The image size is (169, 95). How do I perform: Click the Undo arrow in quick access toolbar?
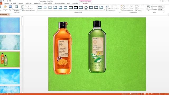pos(4,1)
